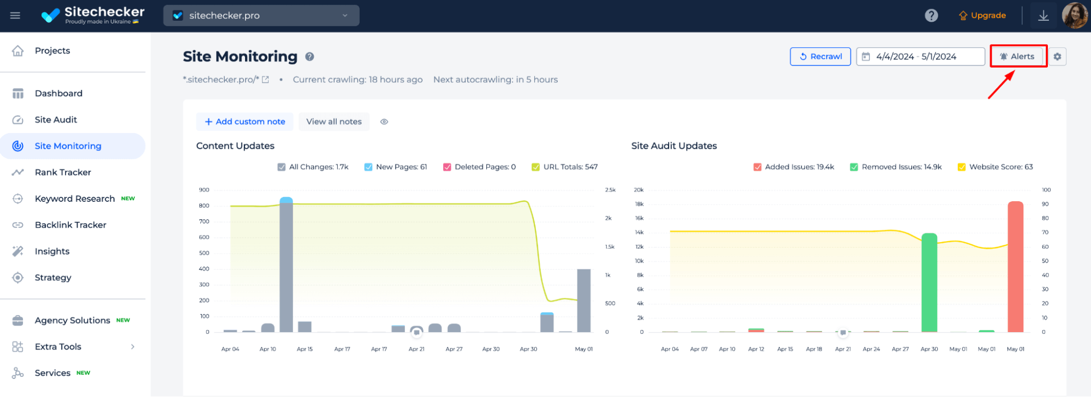This screenshot has height=397, width=1091.
Task: Open Agency Solutions
Action: pos(73,321)
